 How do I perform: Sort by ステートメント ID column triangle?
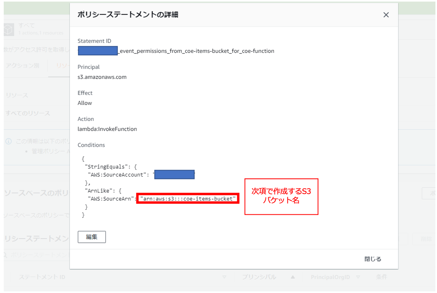pos(224,277)
